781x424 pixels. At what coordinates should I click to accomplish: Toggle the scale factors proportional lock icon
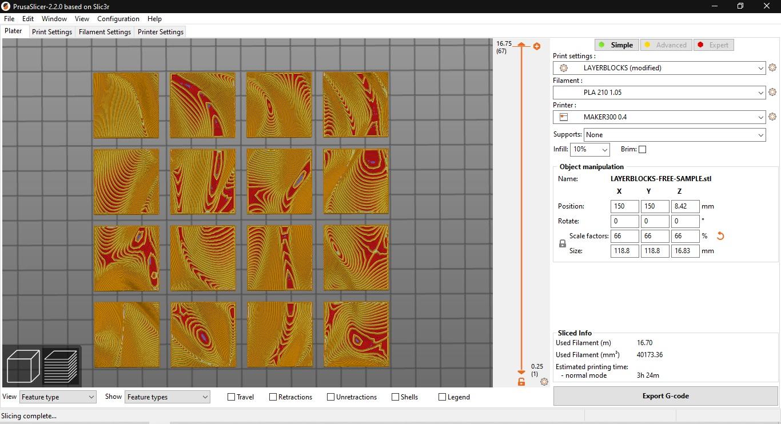[x=562, y=243]
